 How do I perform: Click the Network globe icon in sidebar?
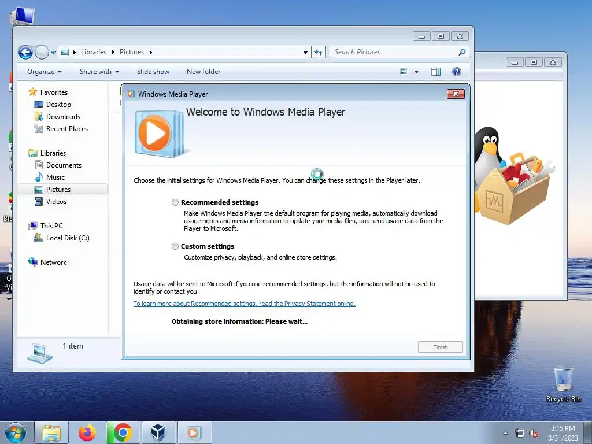33,262
